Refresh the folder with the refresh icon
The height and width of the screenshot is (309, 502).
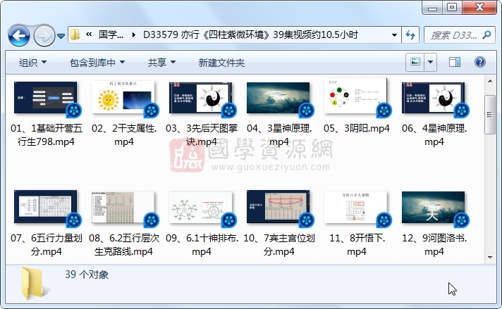[410, 34]
